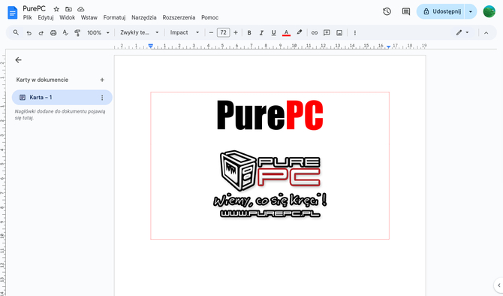
Task: Increase font size with plus button
Action: 236,32
